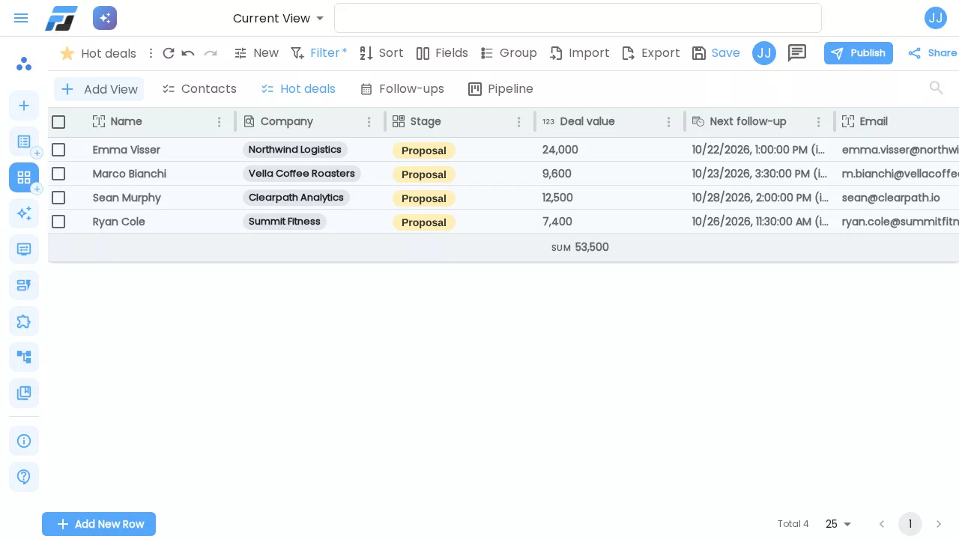Open the workflow tree sidebar icon
This screenshot has width=959, height=539.
pos(24,357)
